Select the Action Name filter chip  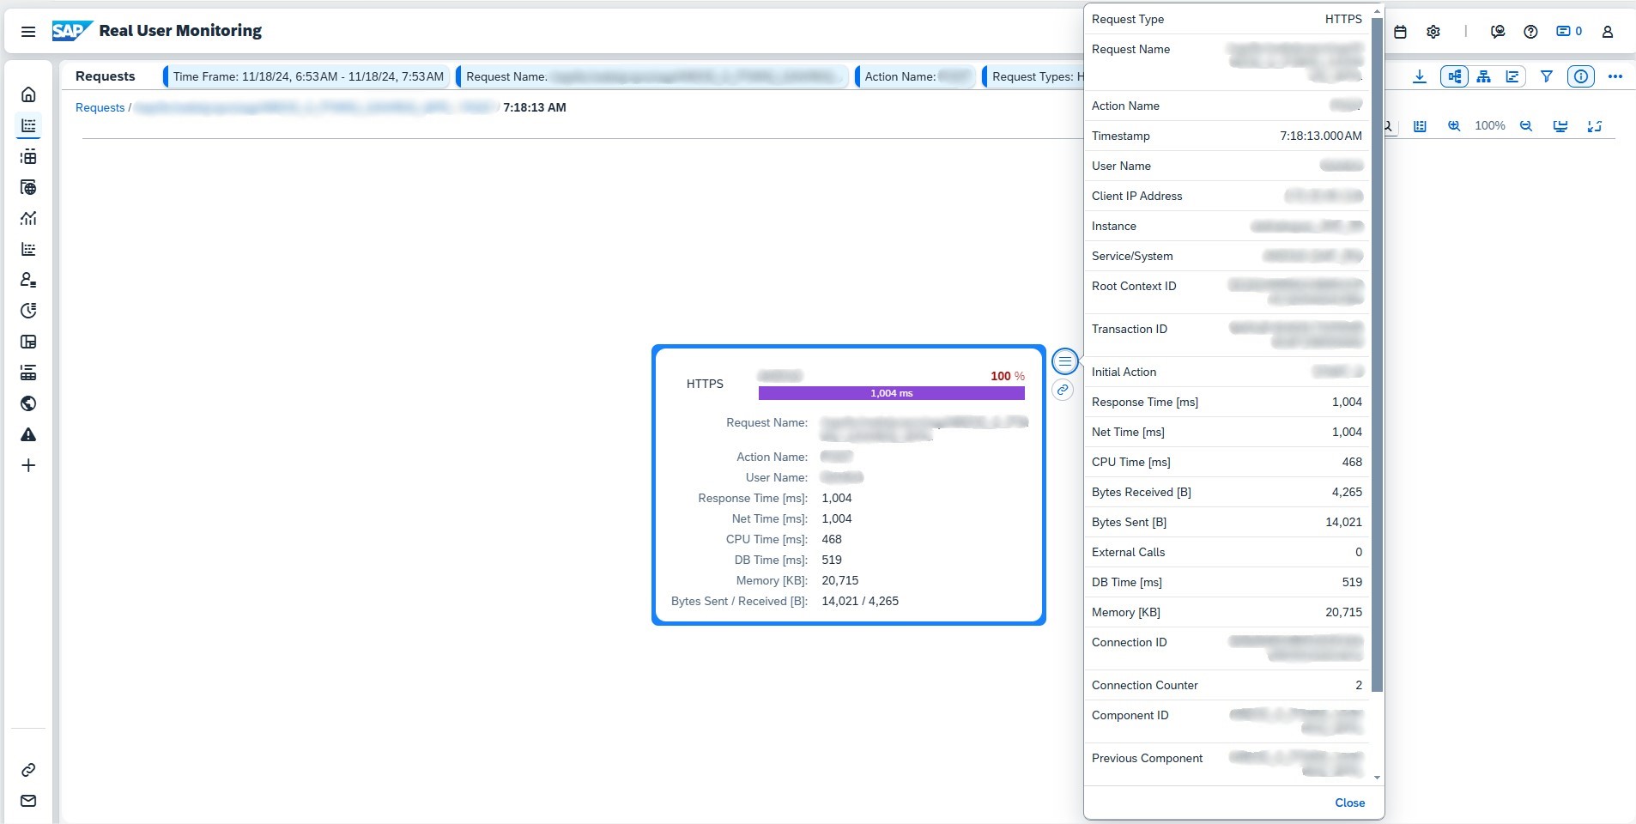(x=916, y=76)
